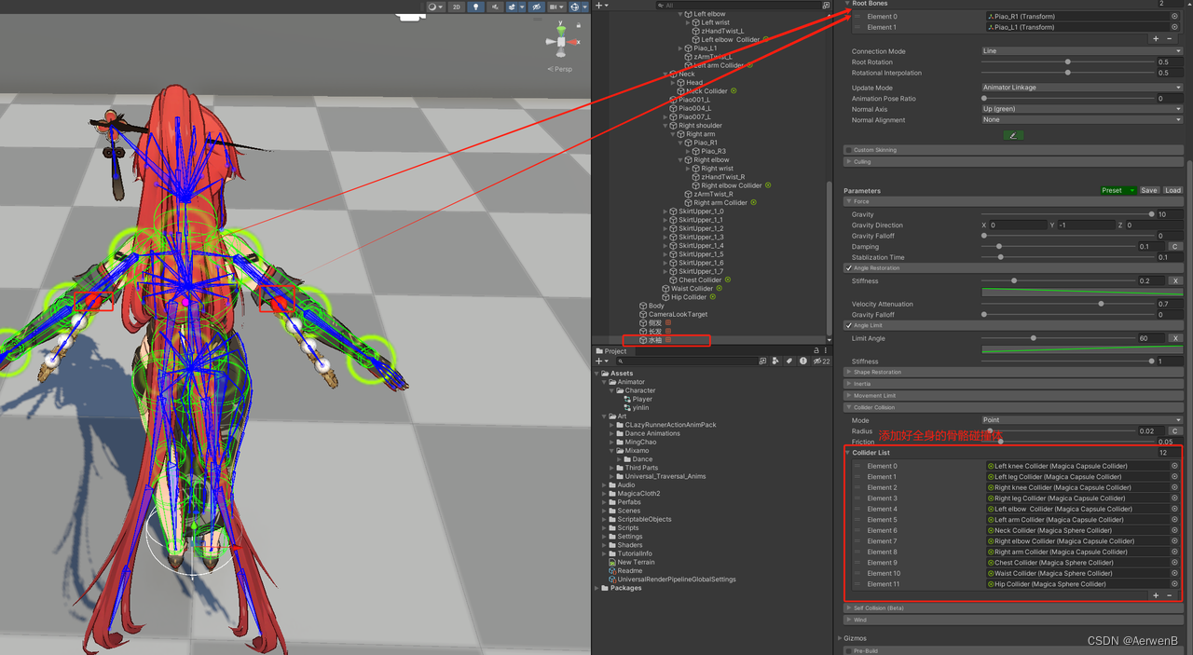Add element to Collider List with plus
The height and width of the screenshot is (655, 1193).
(1156, 595)
